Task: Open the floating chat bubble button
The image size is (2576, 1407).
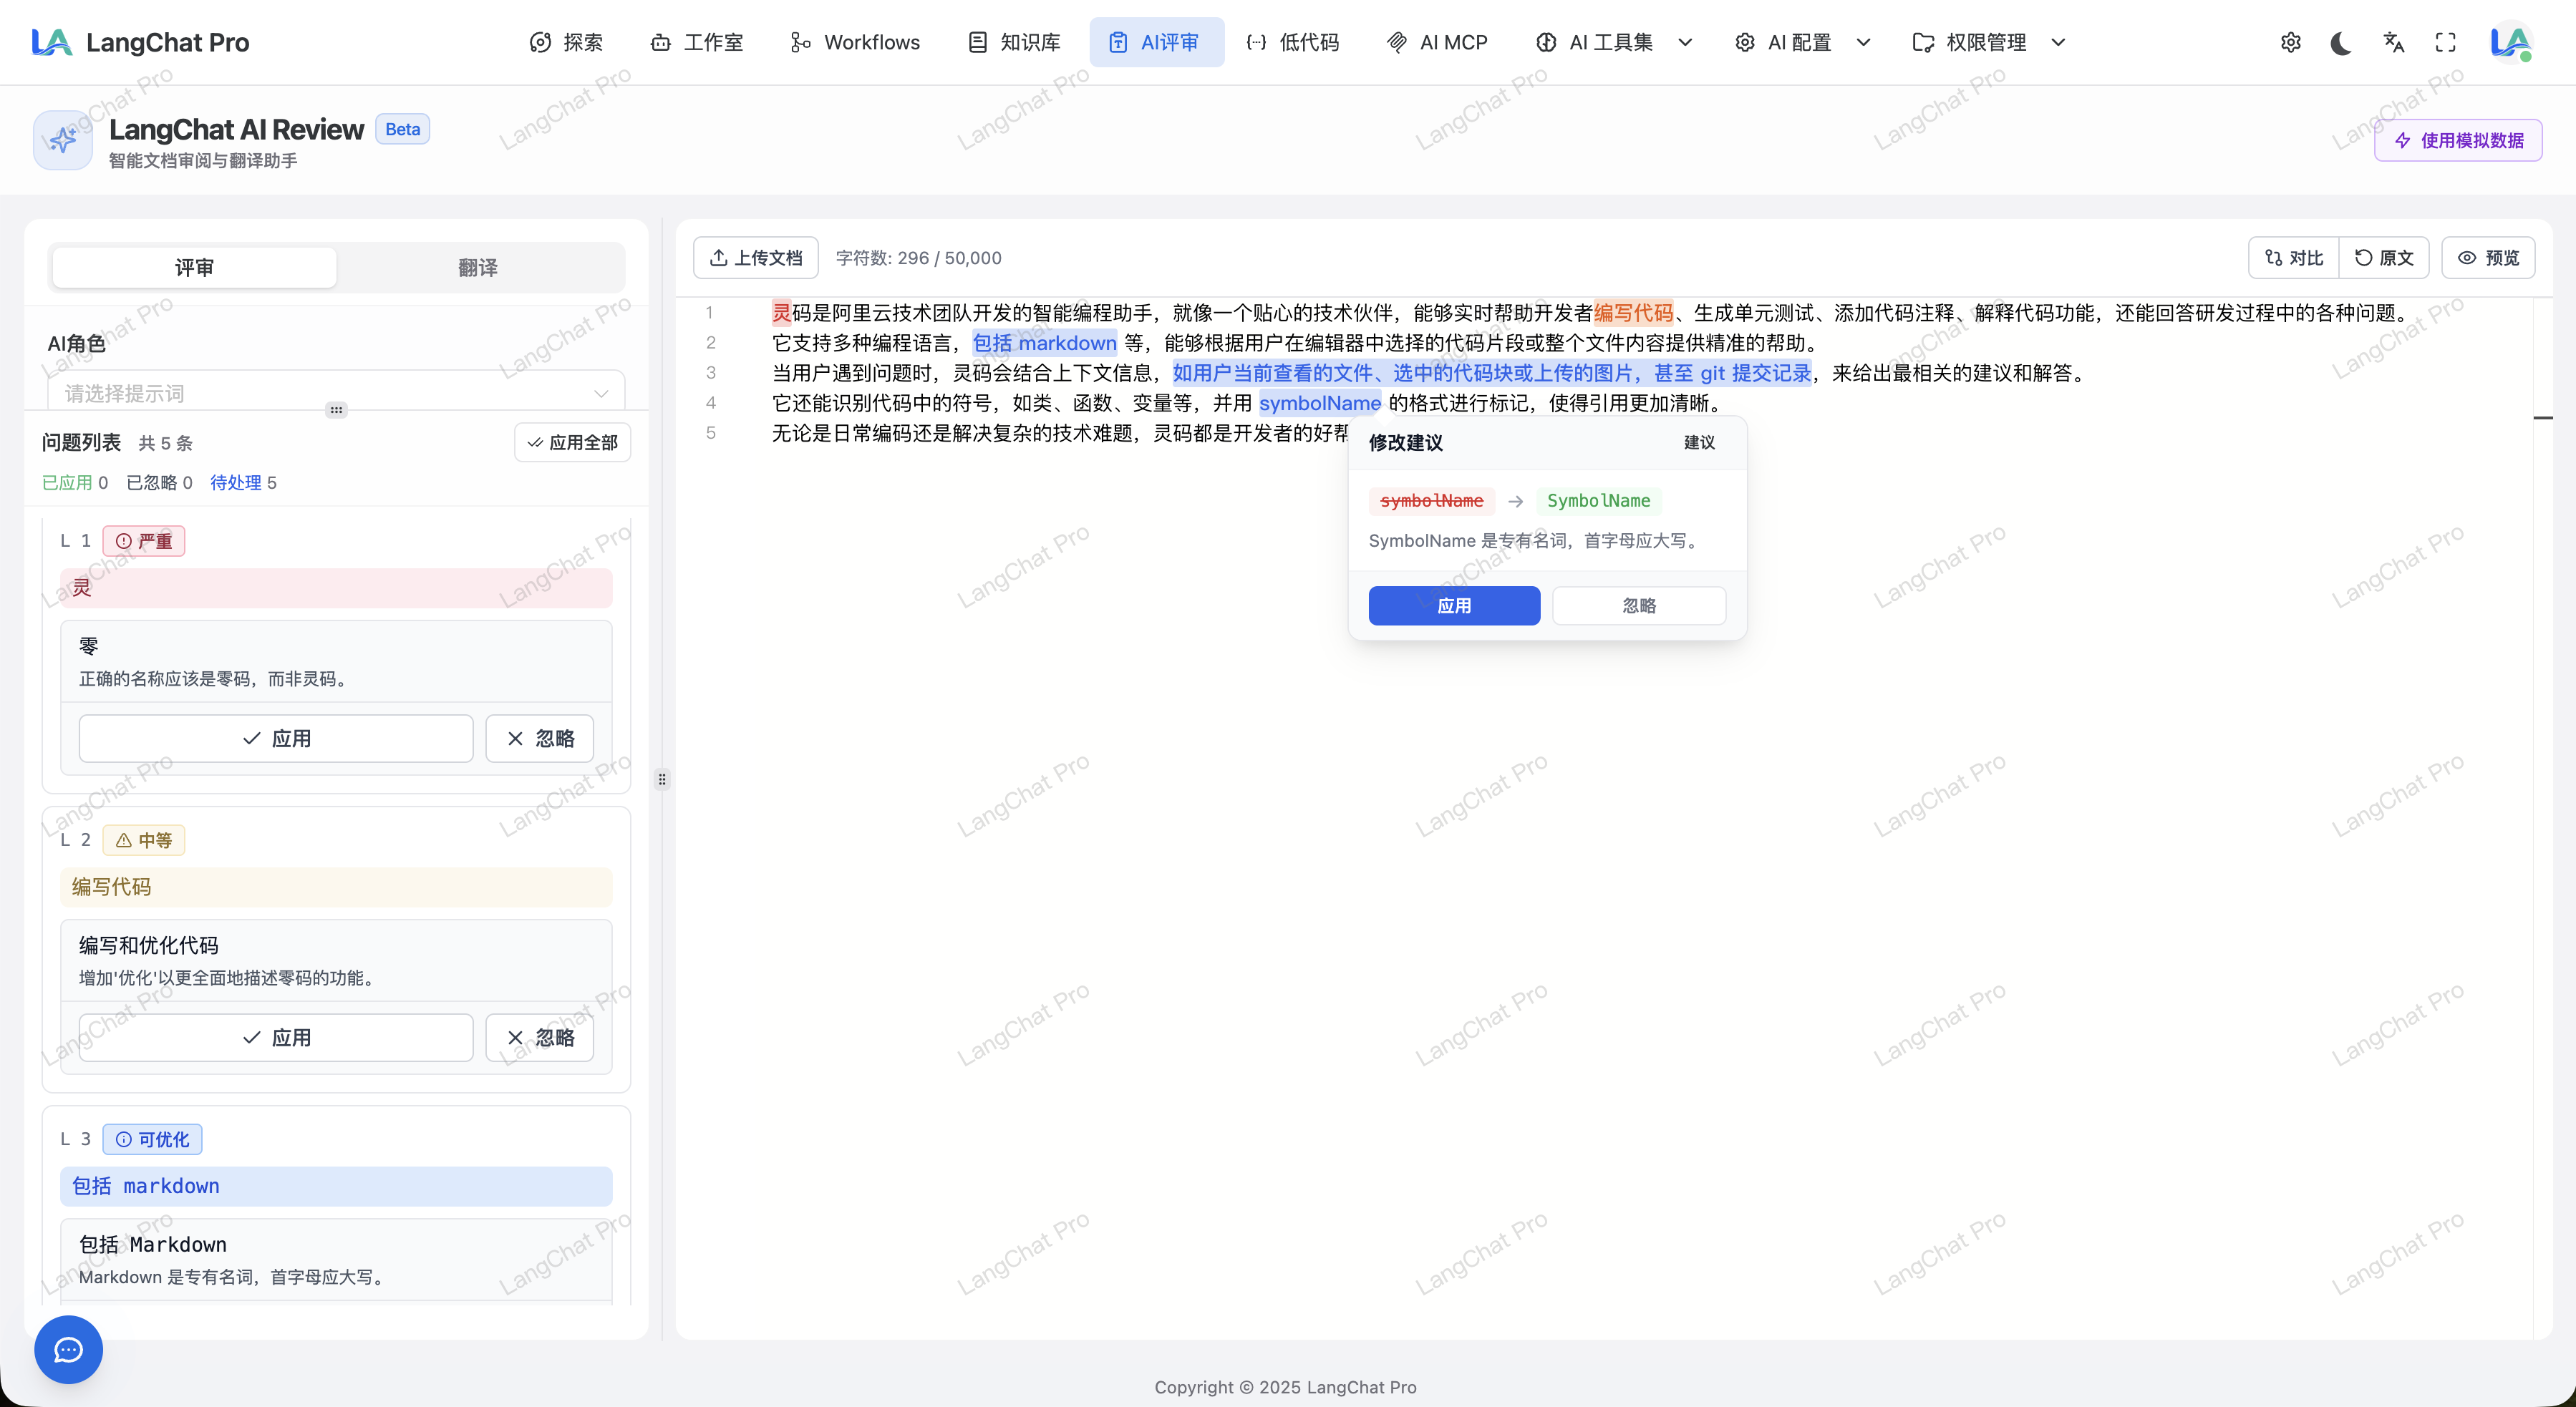Action: pyautogui.click(x=68, y=1350)
